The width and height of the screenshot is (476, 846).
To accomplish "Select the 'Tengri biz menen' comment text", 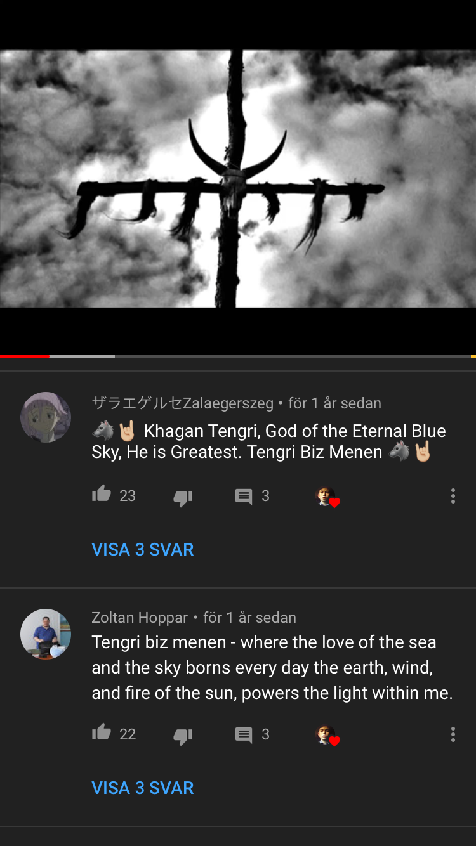I will (x=272, y=667).
